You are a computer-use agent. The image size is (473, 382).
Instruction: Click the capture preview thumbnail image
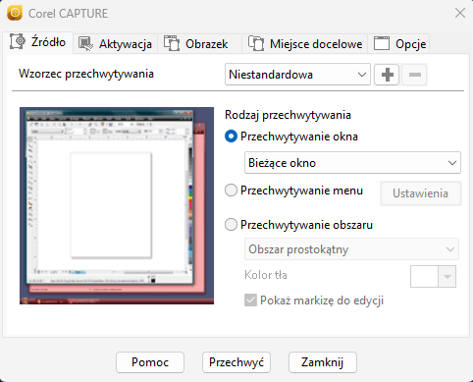pyautogui.click(x=117, y=206)
